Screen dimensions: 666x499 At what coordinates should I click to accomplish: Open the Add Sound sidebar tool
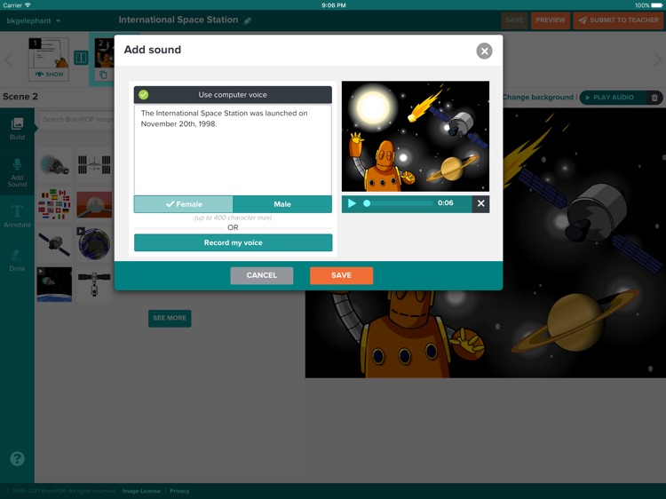point(17,173)
